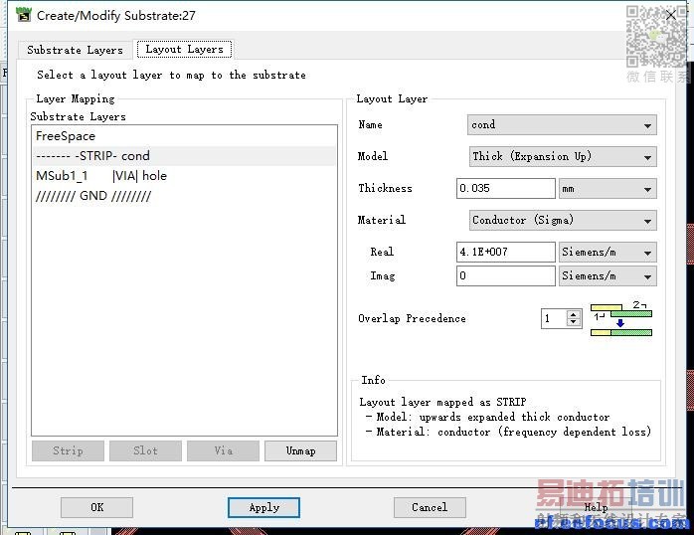The height and width of the screenshot is (535, 694).
Task: Open the Material dropdown Conductor (Sigma)
Action: coord(563,221)
